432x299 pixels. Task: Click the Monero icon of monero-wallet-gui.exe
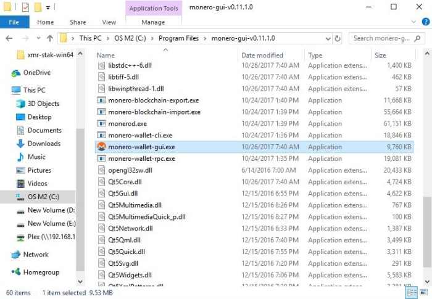pyautogui.click(x=101, y=147)
